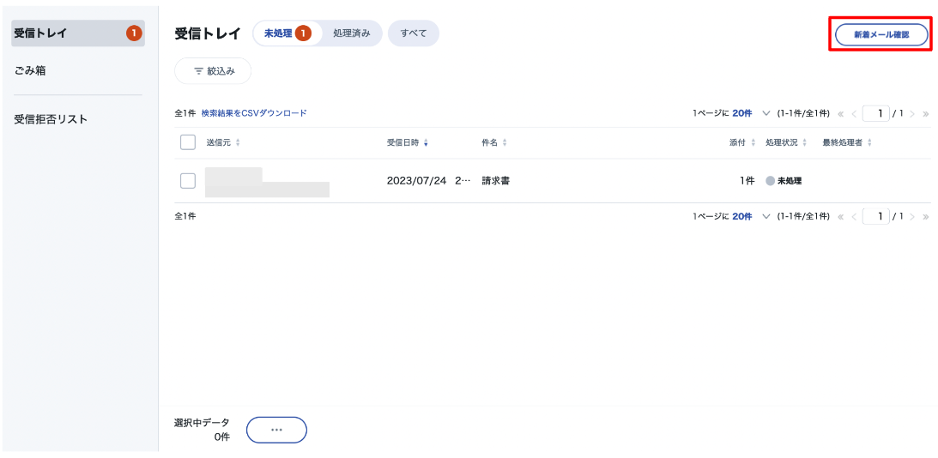Image resolution: width=938 pixels, height=458 pixels.
Task: Sort by 添付 column arrows
Action: point(753,143)
